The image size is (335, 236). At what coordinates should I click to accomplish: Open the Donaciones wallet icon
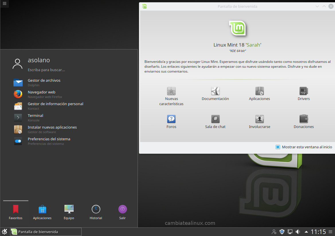pos(303,119)
